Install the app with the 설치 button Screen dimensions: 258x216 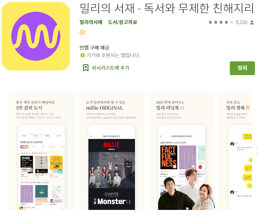click(242, 68)
